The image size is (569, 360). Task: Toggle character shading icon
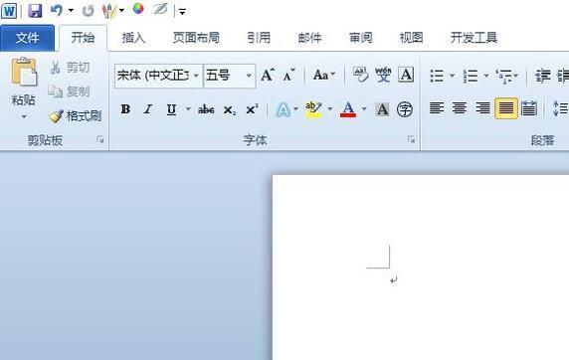coord(382,109)
